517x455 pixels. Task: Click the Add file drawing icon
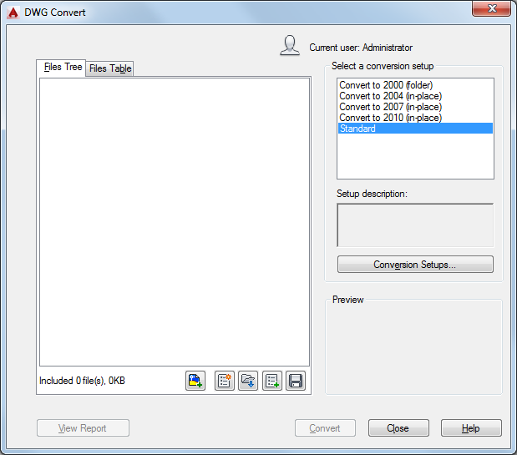(x=195, y=381)
